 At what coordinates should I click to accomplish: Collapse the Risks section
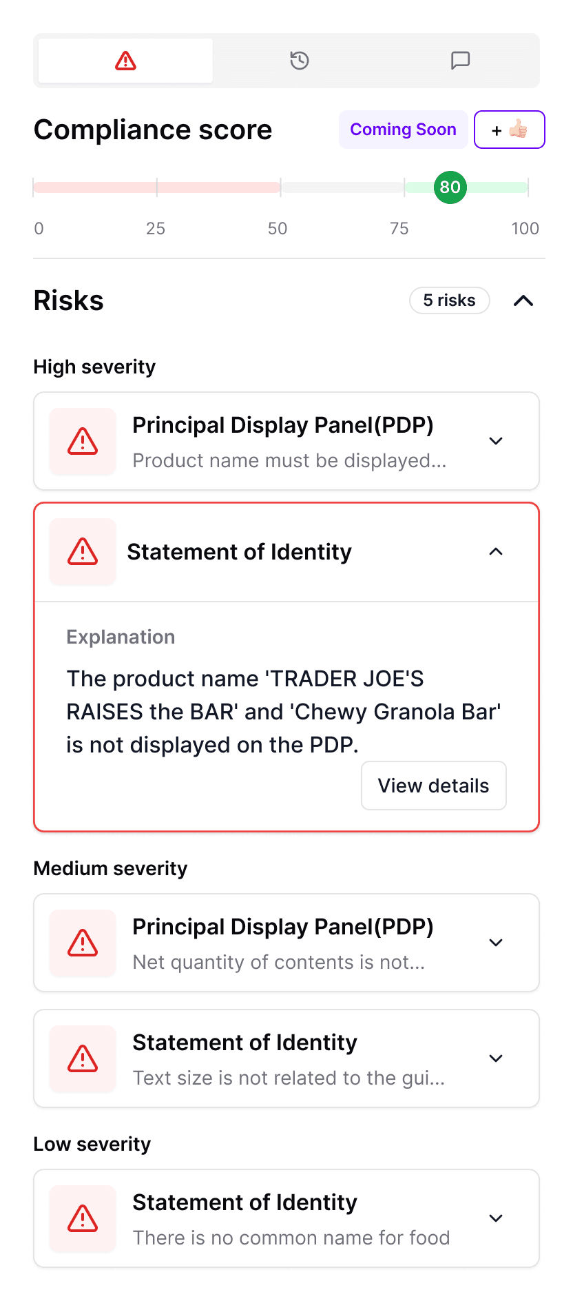tap(523, 300)
